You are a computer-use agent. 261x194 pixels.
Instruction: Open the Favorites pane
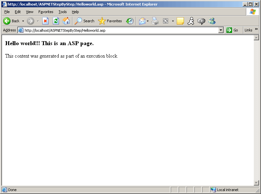point(110,21)
